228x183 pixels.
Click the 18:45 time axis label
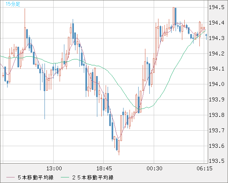[x=104, y=168]
